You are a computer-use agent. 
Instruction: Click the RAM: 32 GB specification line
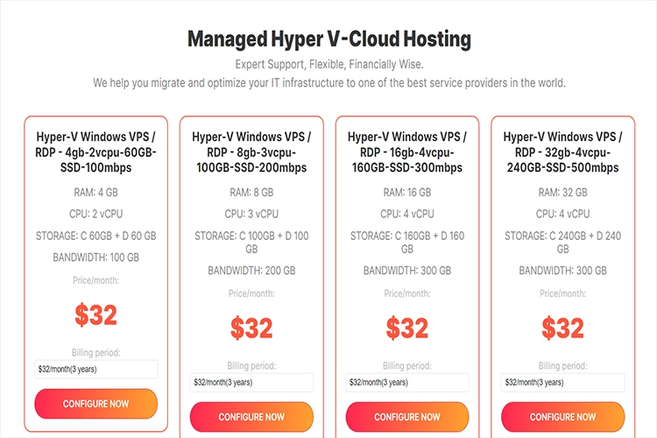point(562,192)
